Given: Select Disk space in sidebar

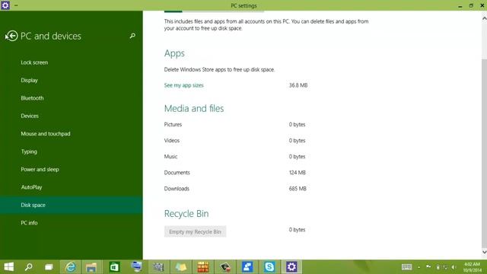Looking at the screenshot, I should click(x=71, y=205).
